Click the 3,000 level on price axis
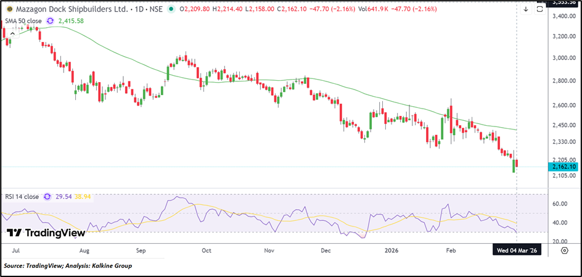This screenshot has width=582, height=277. [x=564, y=59]
